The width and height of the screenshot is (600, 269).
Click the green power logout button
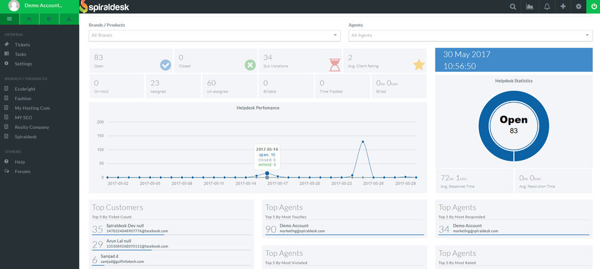[592, 7]
